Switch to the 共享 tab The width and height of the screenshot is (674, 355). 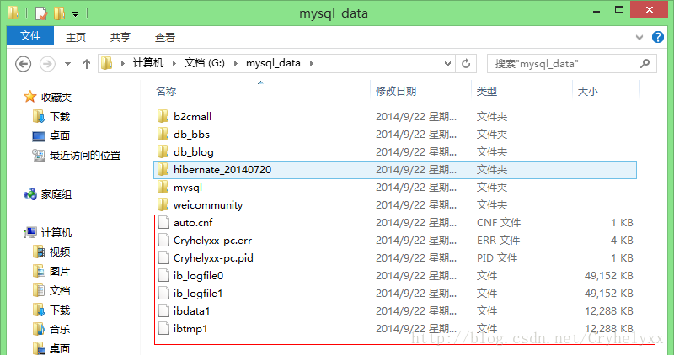click(120, 37)
